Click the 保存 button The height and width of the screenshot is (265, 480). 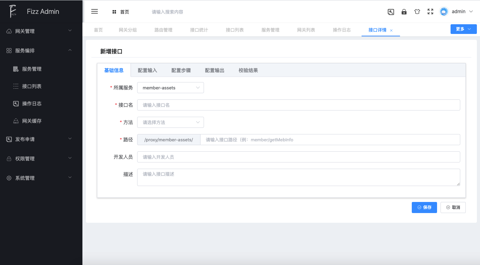[424, 207]
